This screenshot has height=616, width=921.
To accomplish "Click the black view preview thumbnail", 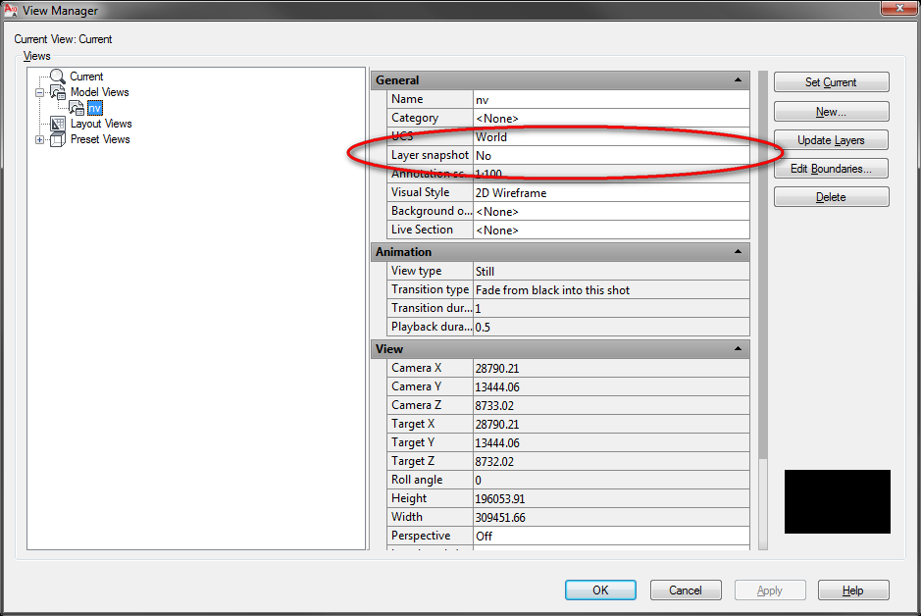I will (837, 501).
